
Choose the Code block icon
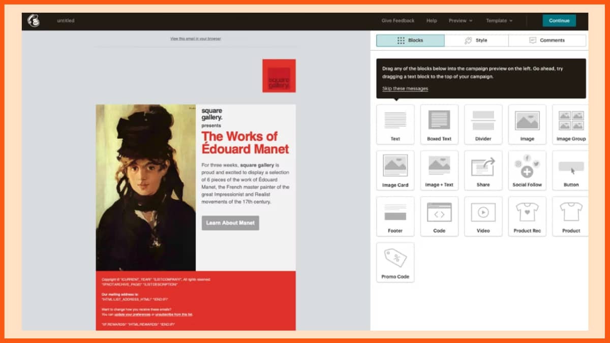(439, 216)
